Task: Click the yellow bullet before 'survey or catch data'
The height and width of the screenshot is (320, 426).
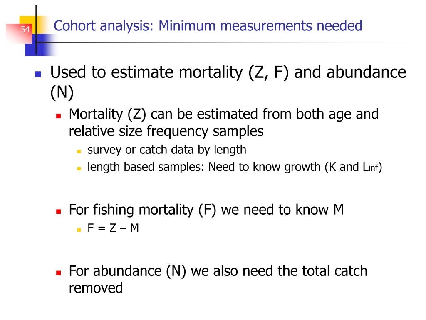Action: [x=79, y=151]
